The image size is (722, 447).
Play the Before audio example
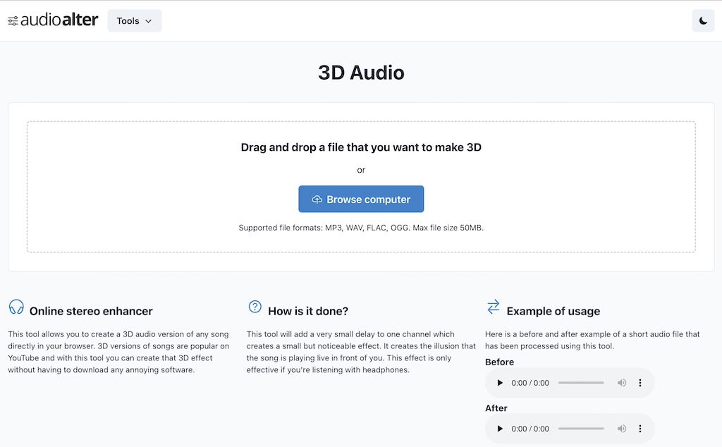[500, 382]
